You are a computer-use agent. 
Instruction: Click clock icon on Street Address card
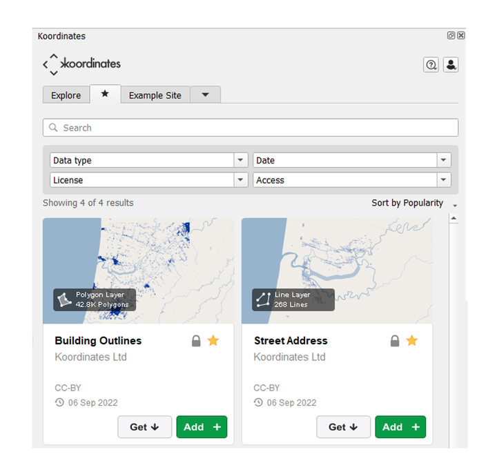258,402
